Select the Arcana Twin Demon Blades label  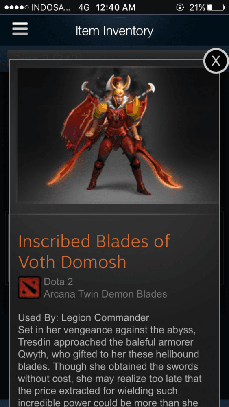coord(105,294)
